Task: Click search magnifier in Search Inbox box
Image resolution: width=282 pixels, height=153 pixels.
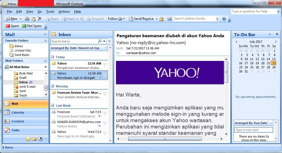Action: click(x=100, y=41)
